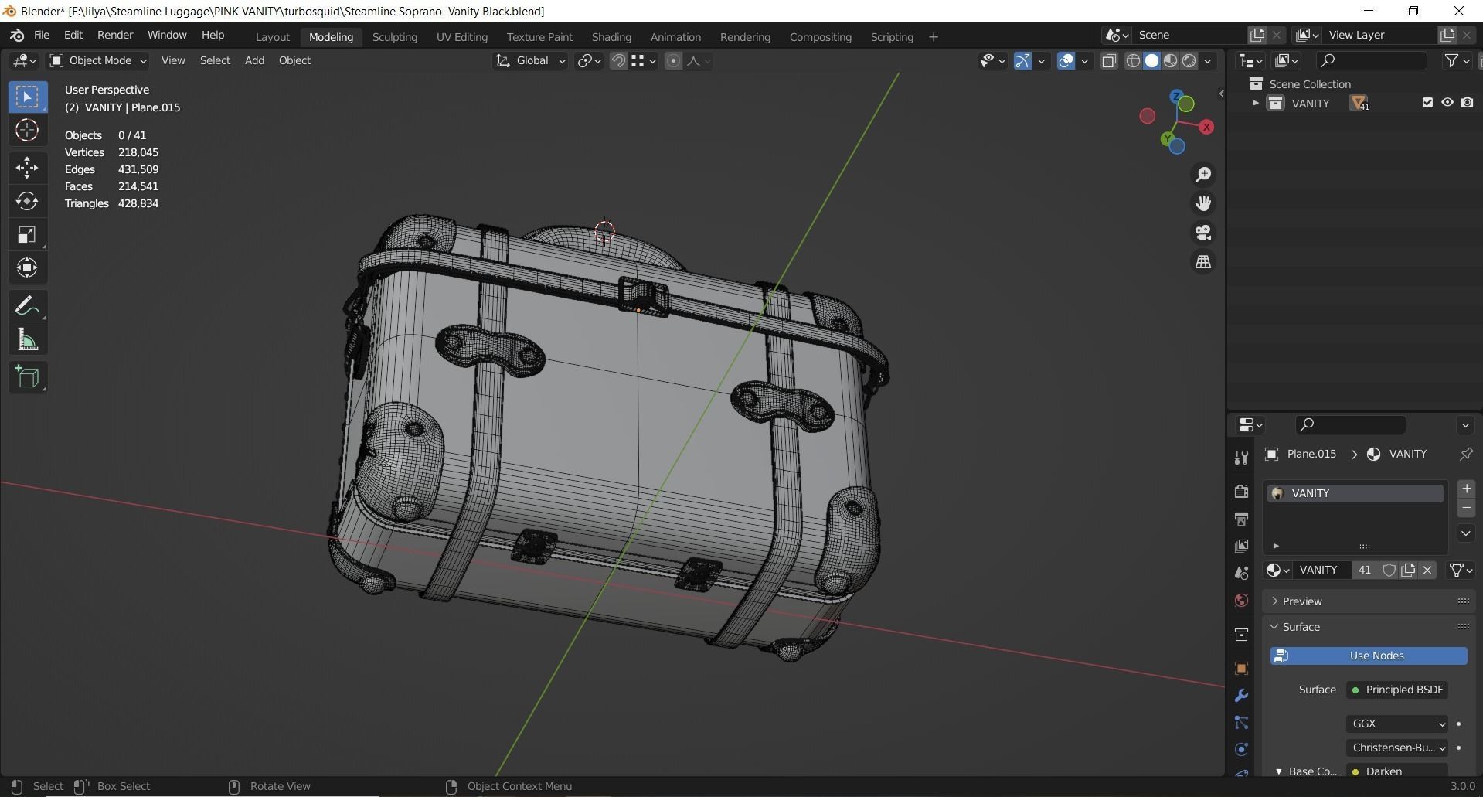Expand the VANITY collection tree

[1255, 103]
